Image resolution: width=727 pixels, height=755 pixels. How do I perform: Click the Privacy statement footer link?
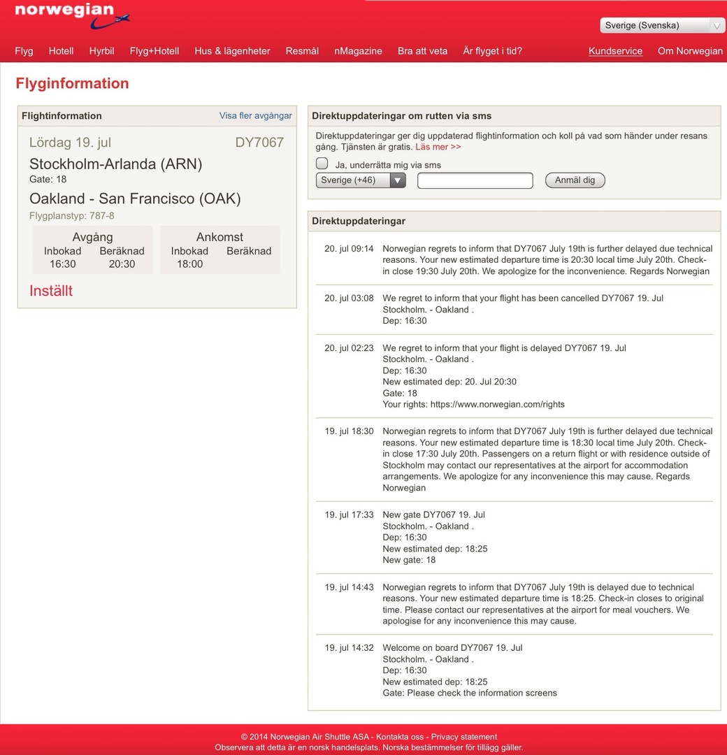pos(464,737)
